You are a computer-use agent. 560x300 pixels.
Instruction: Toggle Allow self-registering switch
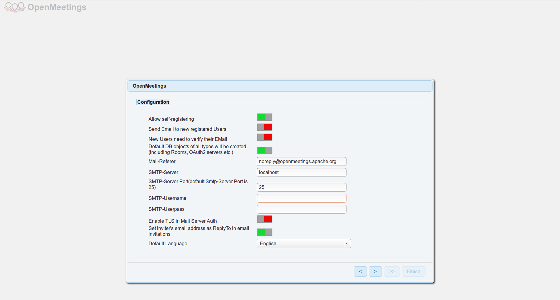265,117
